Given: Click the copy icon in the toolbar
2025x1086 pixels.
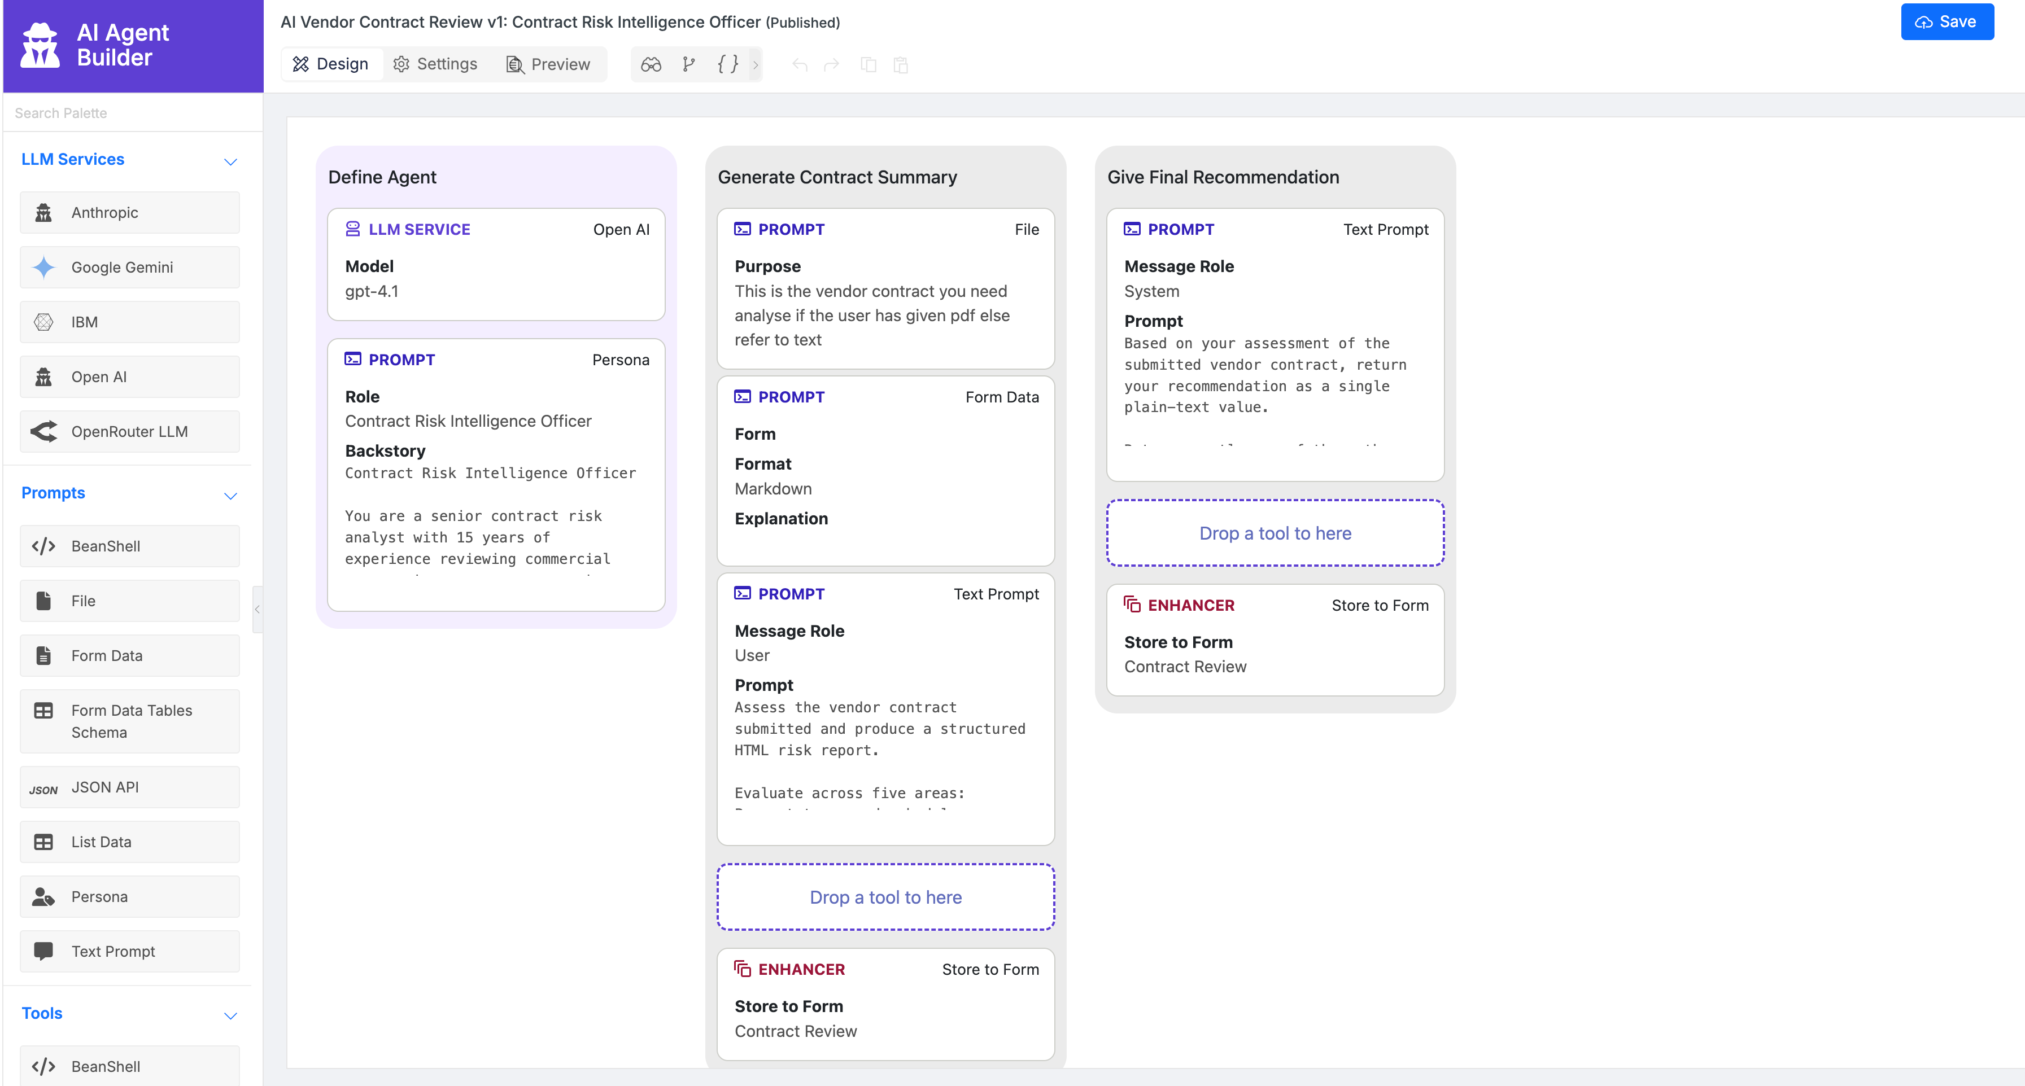Looking at the screenshot, I should pyautogui.click(x=869, y=64).
